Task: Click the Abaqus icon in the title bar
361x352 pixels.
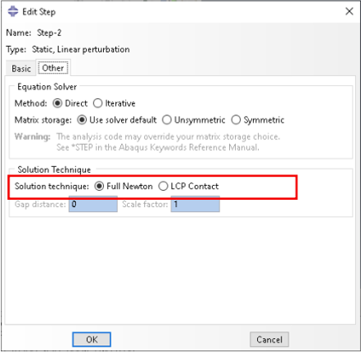Action: click(12, 11)
